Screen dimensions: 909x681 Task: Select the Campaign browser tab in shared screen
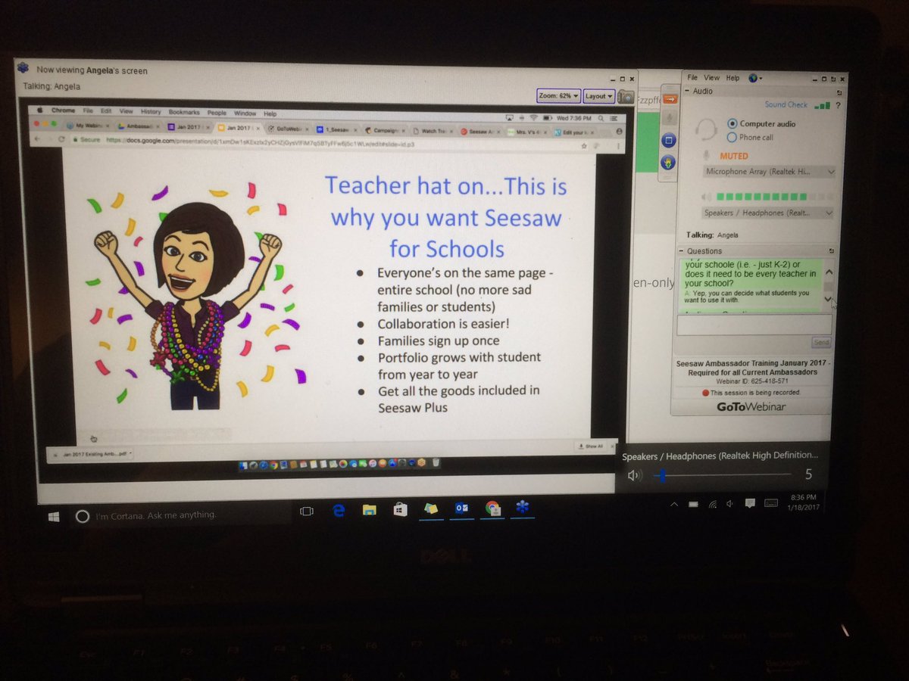click(x=385, y=129)
